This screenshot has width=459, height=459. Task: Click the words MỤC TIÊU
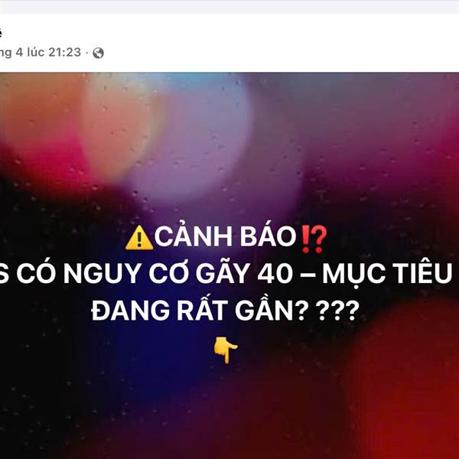pyautogui.click(x=387, y=273)
